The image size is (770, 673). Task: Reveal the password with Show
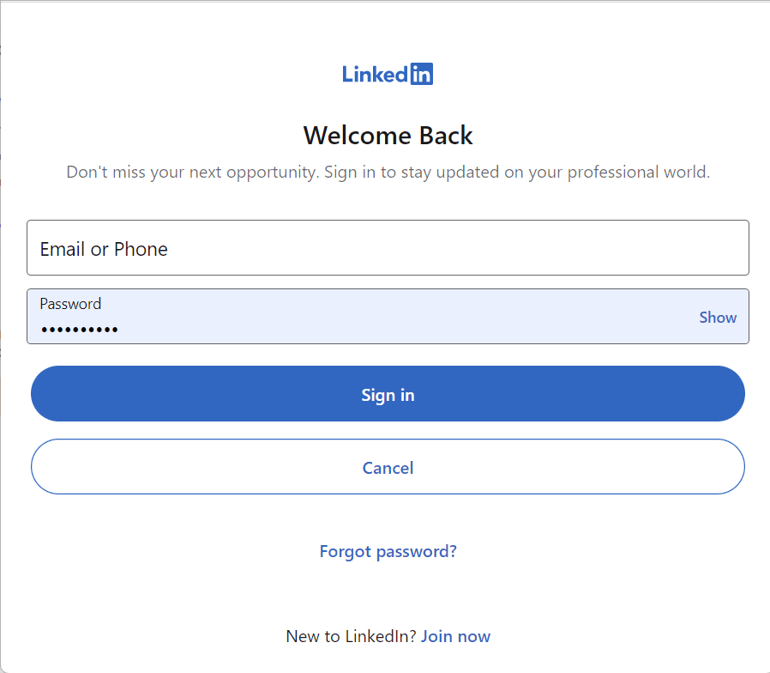(x=718, y=317)
